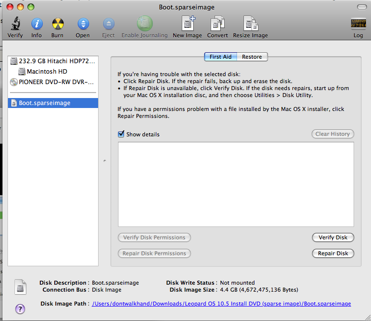Viewport: 371px width, 321px height.
Task: Click the Repair Disk Permissions button
Action: pos(154,253)
